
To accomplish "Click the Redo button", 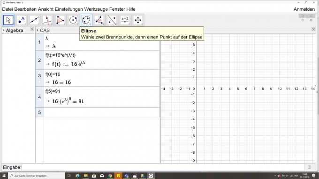I will 311,15.
